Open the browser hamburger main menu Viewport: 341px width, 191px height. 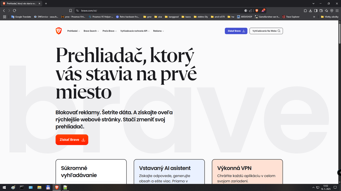(x=337, y=11)
